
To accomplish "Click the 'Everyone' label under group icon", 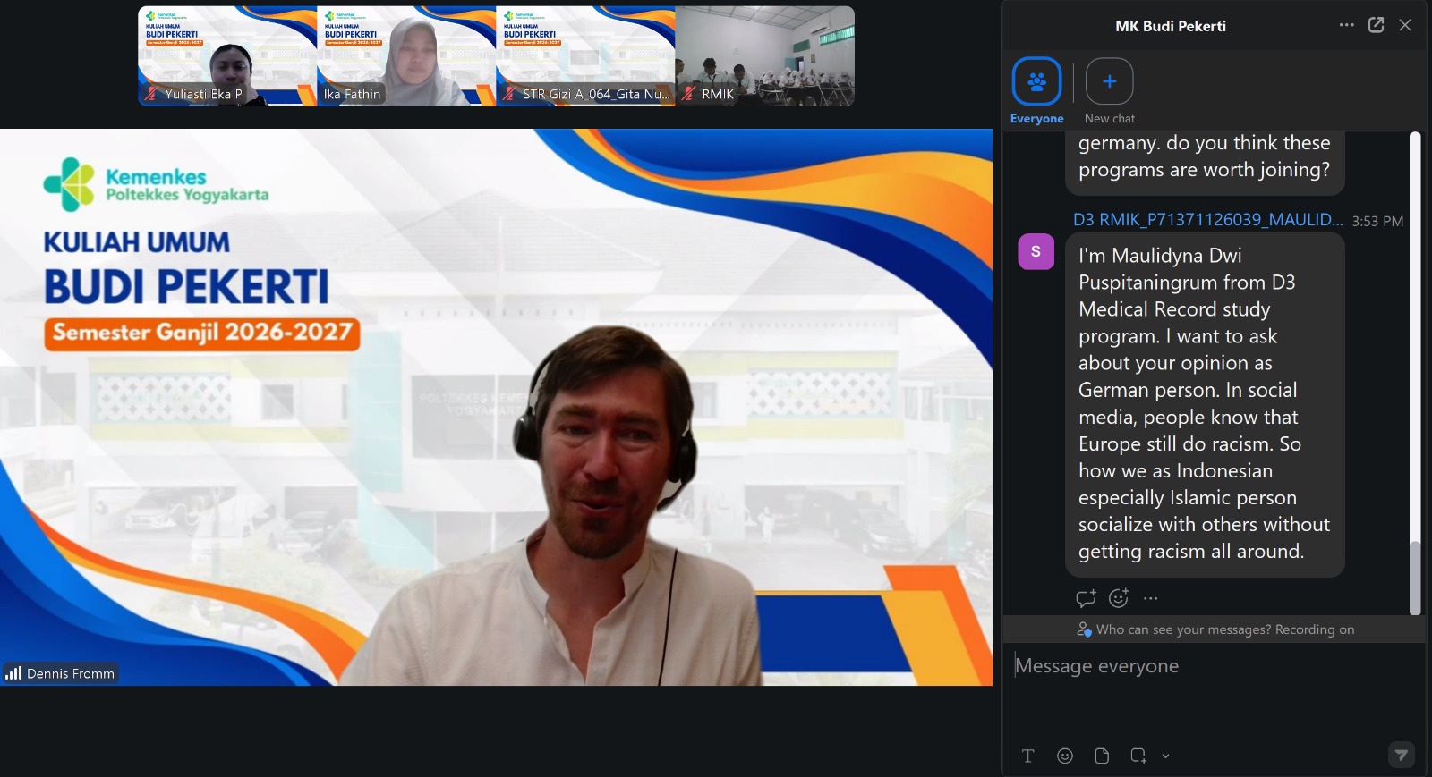I will tap(1037, 118).
